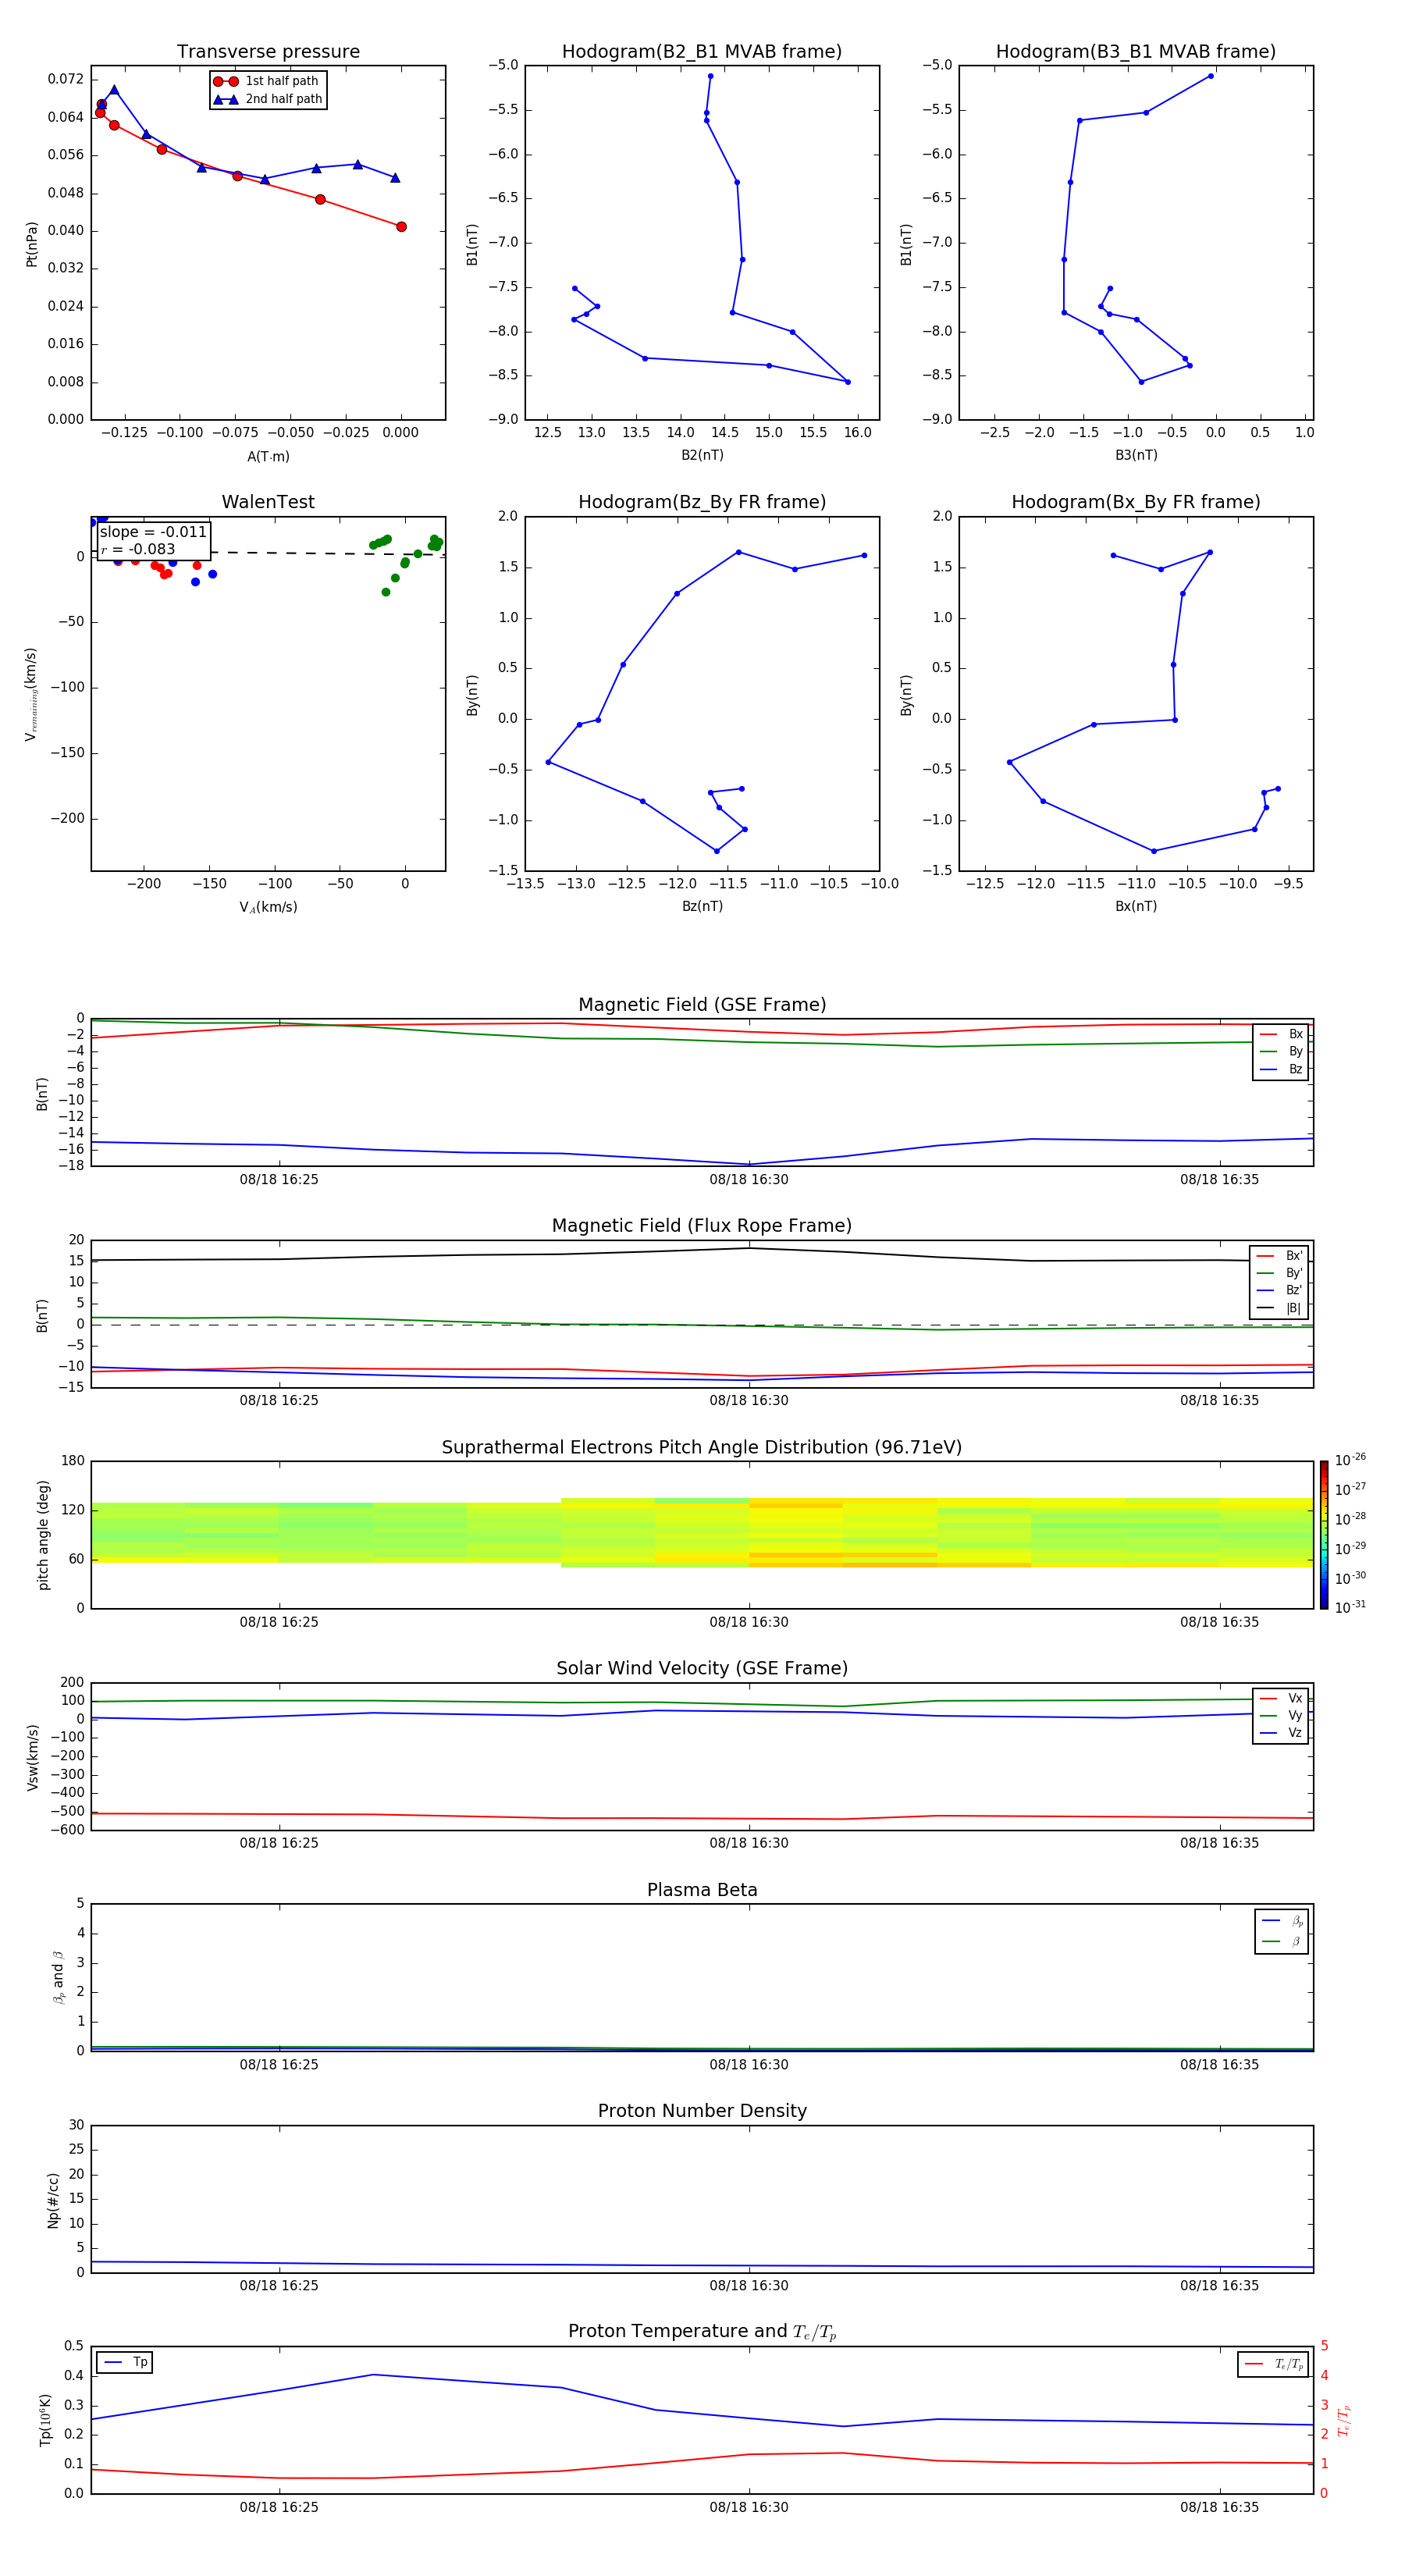1405x2576 pixels.
Task: Click the 'Bx(nT)' x-axis label
Action: [1136, 906]
